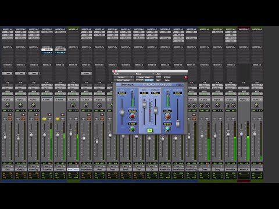Solo the SnareTop track
The height and width of the screenshot is (209, 279).
[31, 118]
